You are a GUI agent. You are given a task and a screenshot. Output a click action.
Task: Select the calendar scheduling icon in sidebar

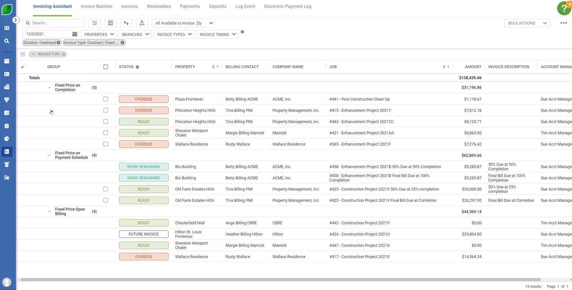click(x=6, y=60)
